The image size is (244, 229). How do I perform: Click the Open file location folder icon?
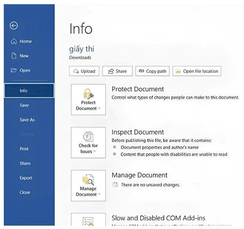[178, 71]
